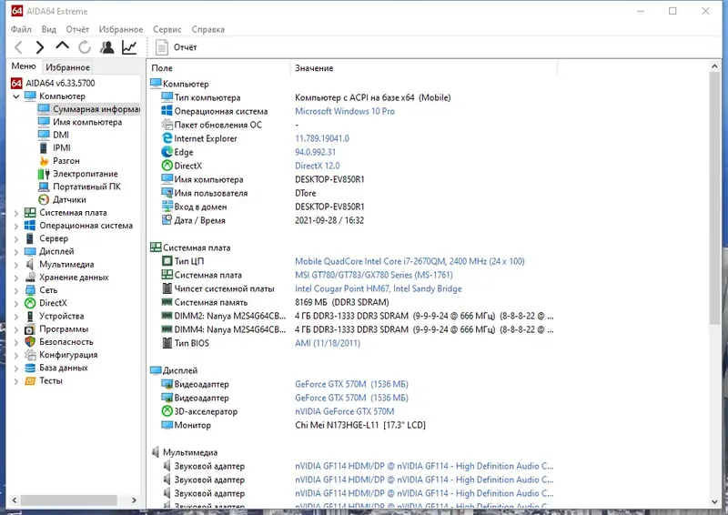Click the left panel horizontal scrollbar right arrow
The height and width of the screenshot is (515, 728).
coord(134,500)
